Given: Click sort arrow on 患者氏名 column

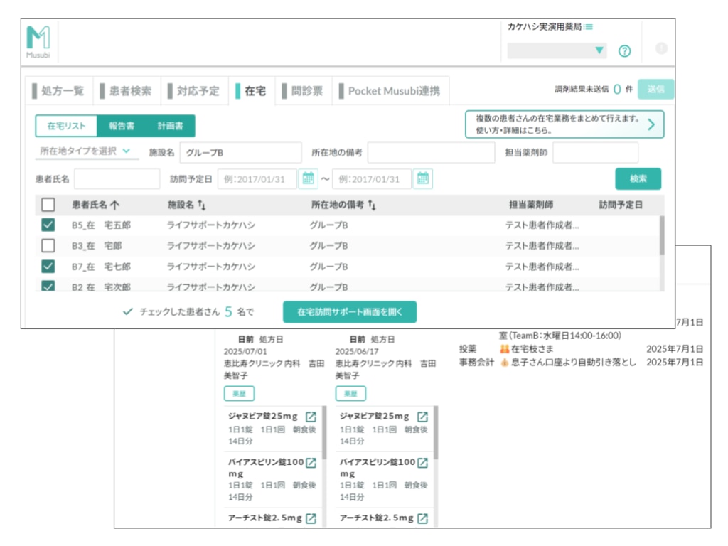Looking at the screenshot, I should pos(115,205).
